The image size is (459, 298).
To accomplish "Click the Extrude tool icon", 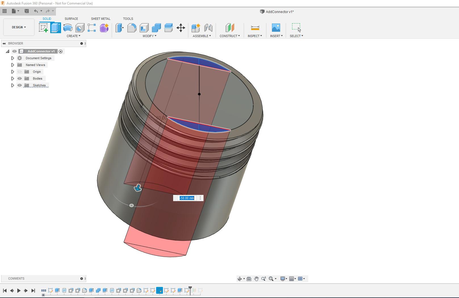I will point(55,28).
